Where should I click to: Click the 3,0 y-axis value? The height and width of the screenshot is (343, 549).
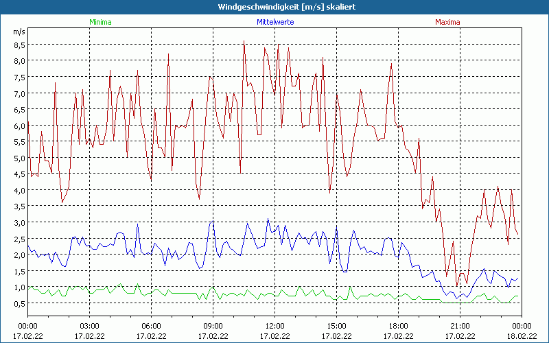tap(19, 223)
